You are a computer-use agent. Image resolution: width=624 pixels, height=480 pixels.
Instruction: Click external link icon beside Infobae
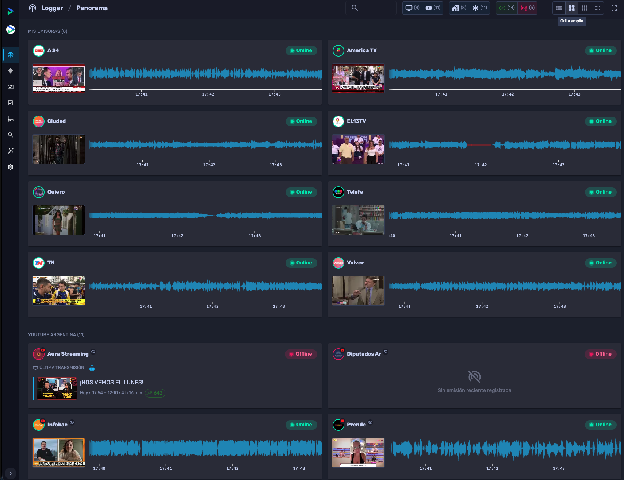pos(72,422)
